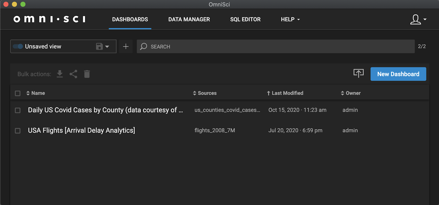The height and width of the screenshot is (205, 439).
Task: Sort by Sources column
Action: click(205, 93)
